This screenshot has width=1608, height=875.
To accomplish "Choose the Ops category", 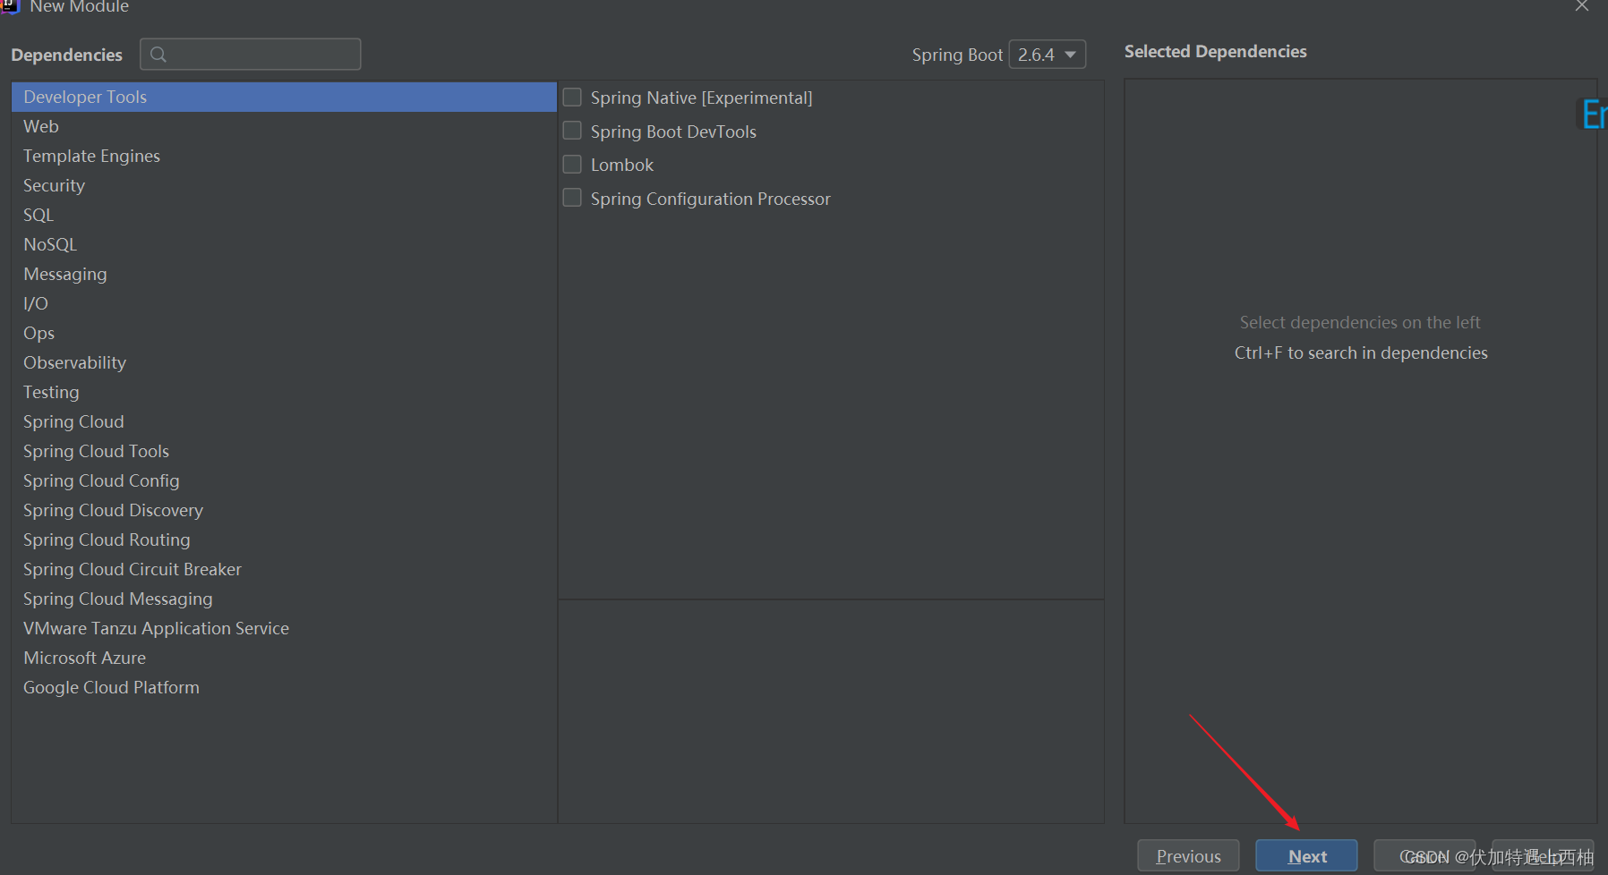I will 284,333.
